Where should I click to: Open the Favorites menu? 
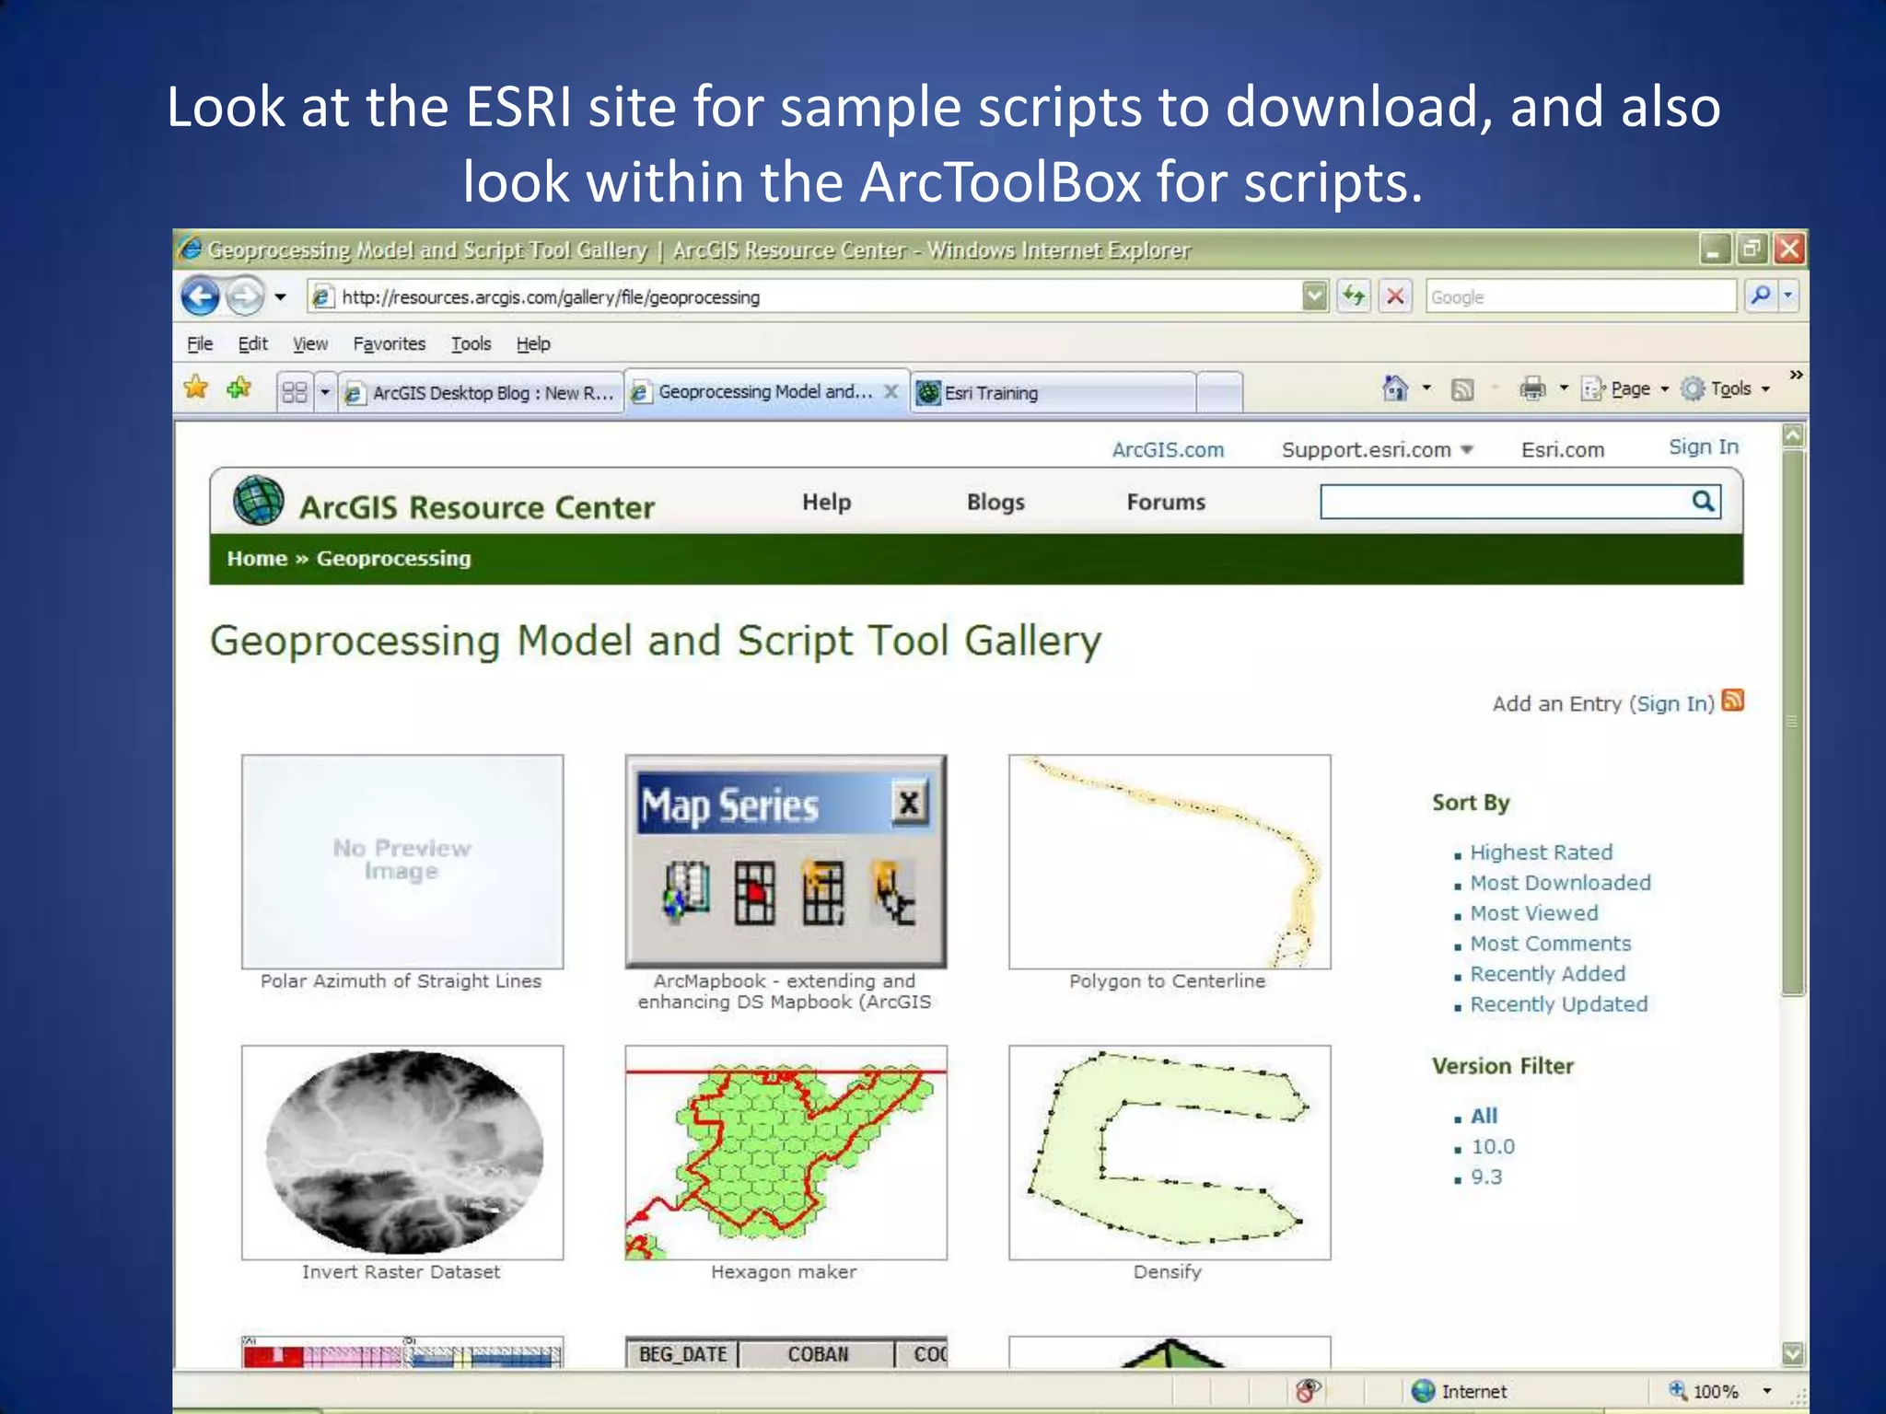390,343
